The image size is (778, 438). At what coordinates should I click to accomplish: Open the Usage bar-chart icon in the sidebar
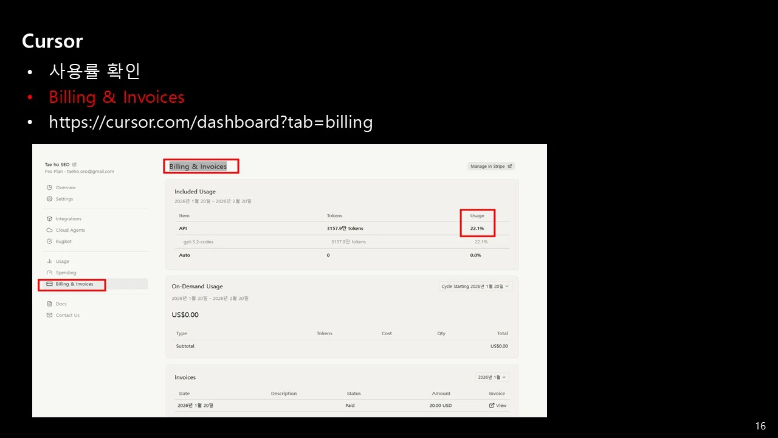coord(49,261)
